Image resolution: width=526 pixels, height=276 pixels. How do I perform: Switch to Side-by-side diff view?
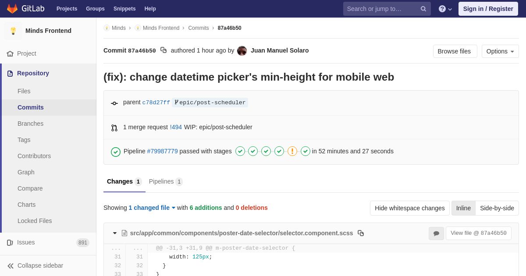tap(497, 208)
